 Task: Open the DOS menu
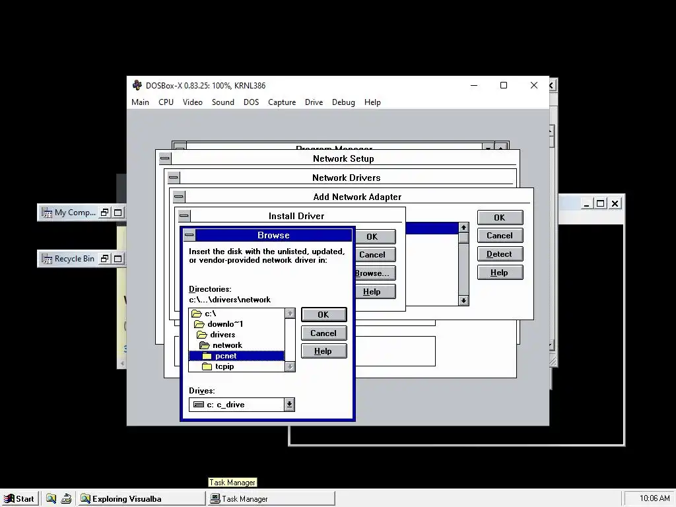[x=251, y=102]
